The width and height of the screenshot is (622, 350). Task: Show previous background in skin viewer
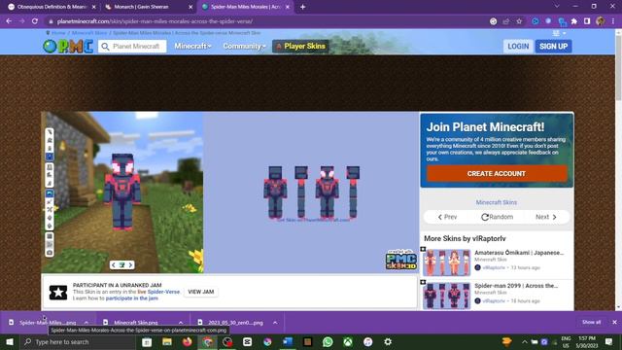pos(114,264)
